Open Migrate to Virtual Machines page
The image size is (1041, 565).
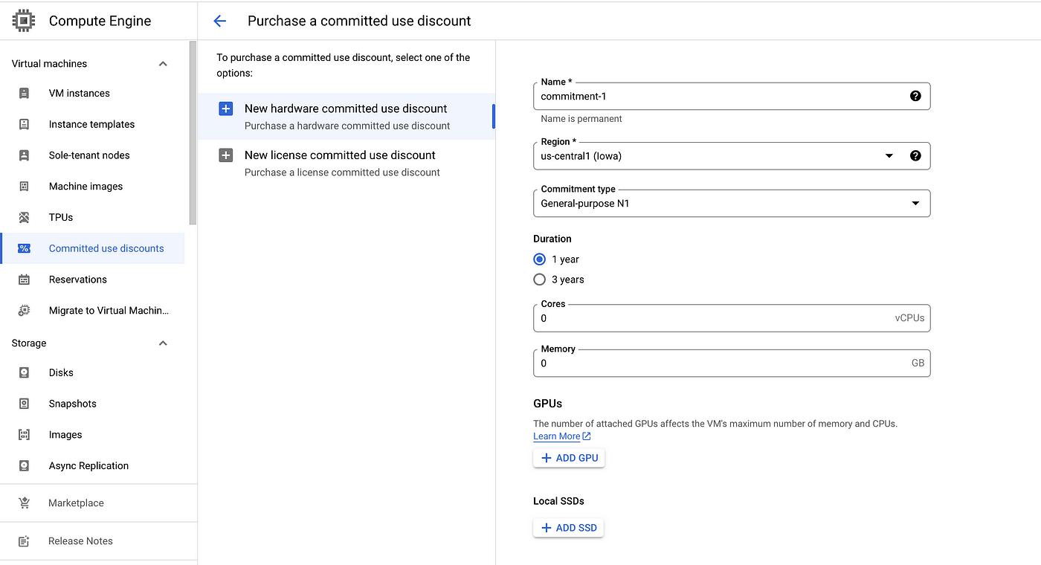pos(109,311)
